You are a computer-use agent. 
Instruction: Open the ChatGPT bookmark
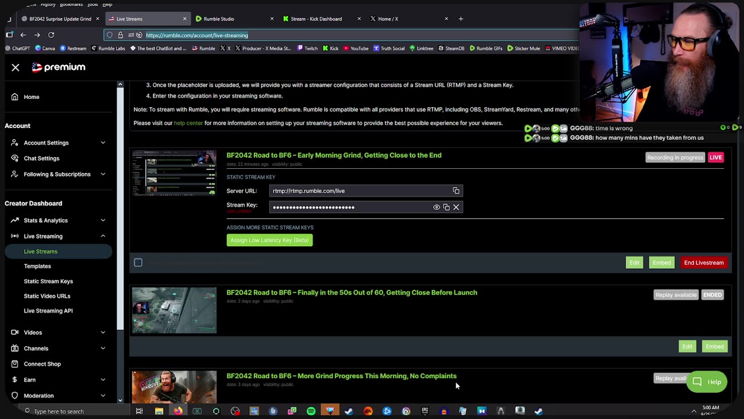pos(17,48)
